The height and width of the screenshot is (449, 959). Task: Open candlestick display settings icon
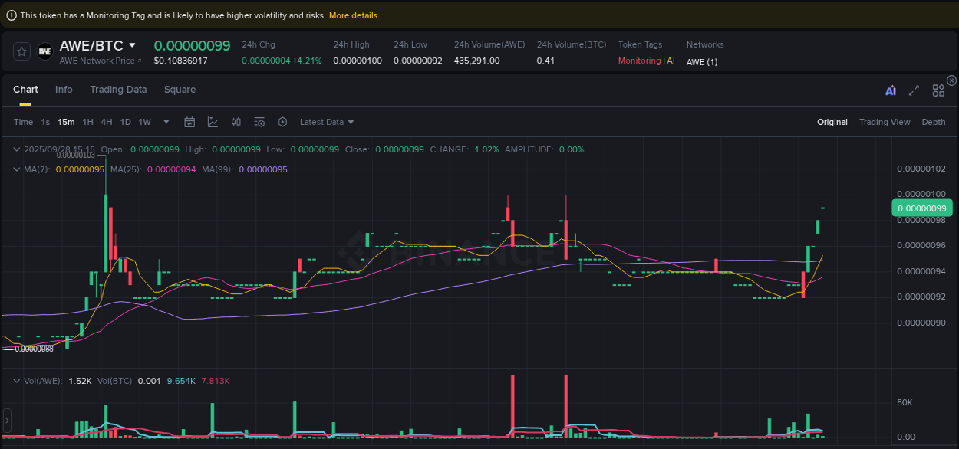236,121
